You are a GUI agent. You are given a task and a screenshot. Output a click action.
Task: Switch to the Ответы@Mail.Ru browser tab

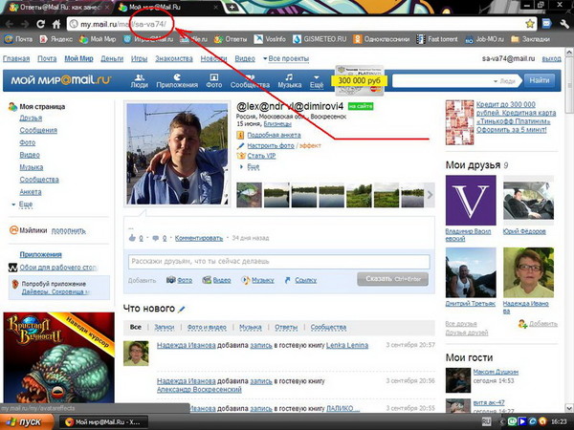(x=58, y=7)
